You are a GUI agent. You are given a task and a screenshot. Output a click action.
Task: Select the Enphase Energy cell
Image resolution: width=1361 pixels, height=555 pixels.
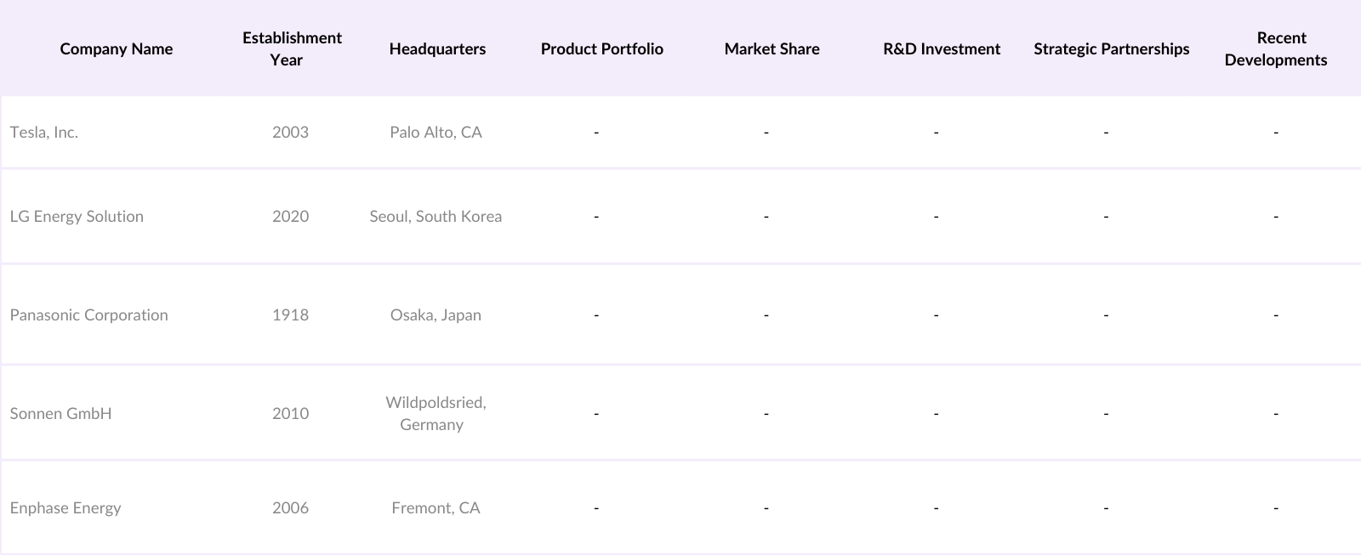point(65,507)
